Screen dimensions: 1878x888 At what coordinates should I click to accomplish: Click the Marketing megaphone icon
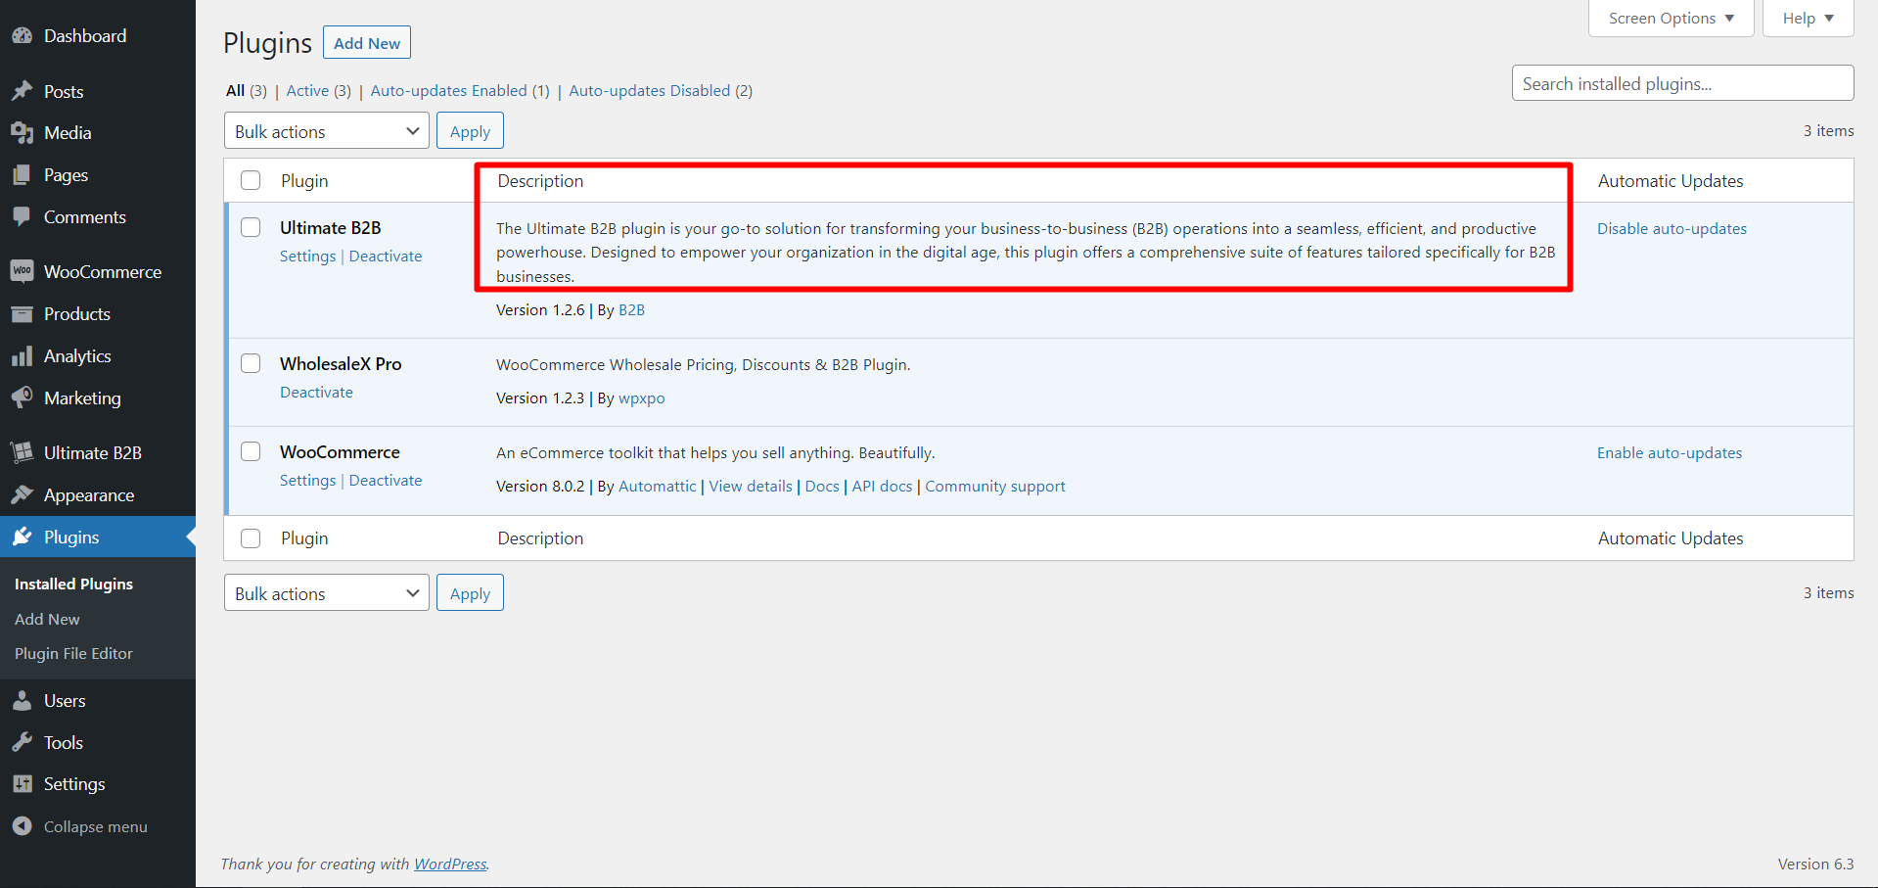(22, 398)
